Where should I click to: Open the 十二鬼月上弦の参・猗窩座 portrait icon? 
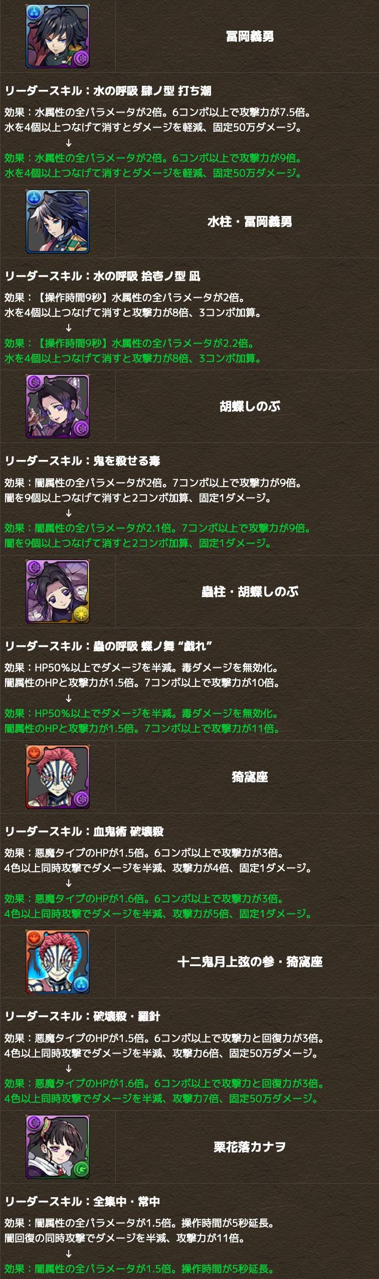pos(58,962)
